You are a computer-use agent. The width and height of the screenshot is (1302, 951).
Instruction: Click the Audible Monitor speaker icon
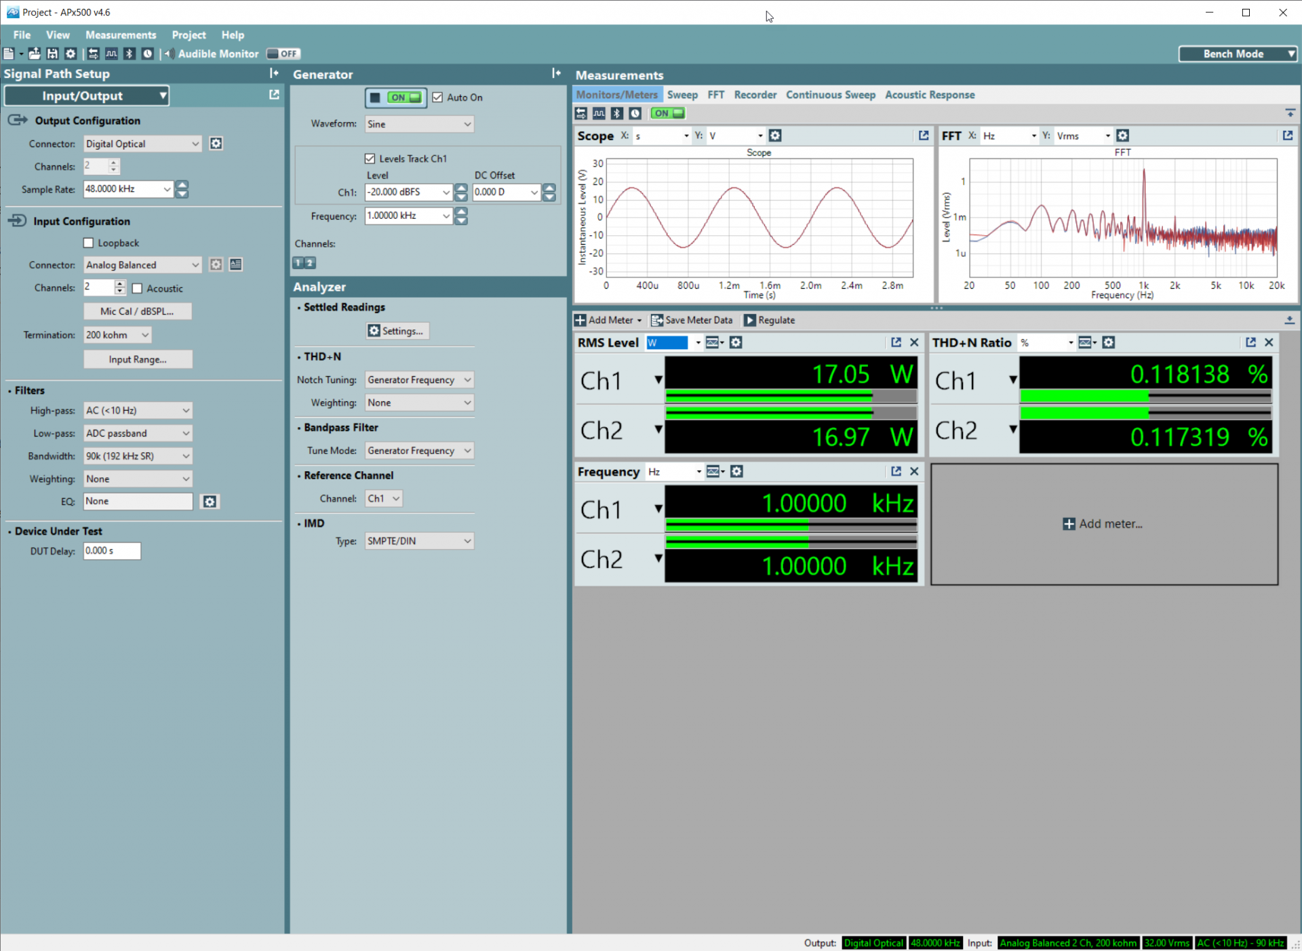pyautogui.click(x=169, y=54)
